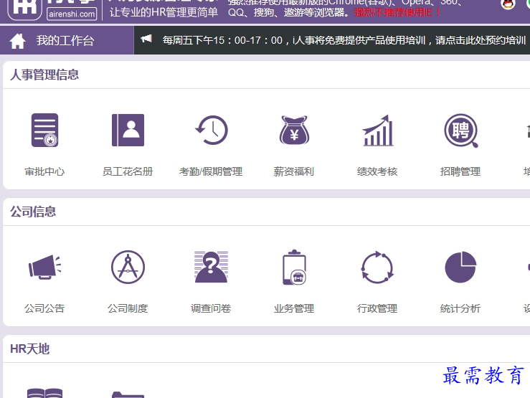Click the red 强烈不推荐使用IE warning text

point(397,12)
